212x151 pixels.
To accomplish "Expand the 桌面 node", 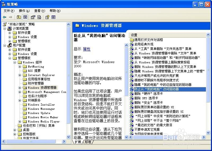I will coord(15,130).
